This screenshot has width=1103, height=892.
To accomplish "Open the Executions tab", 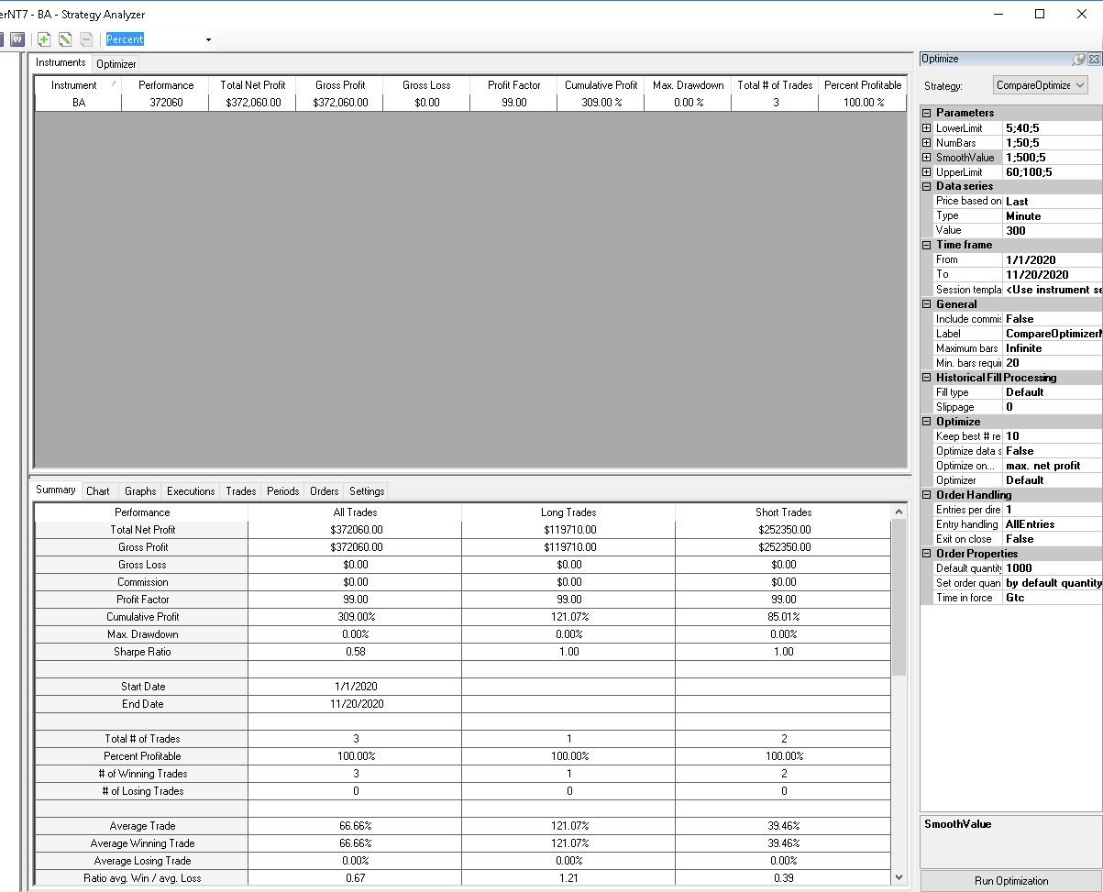I will pos(191,491).
